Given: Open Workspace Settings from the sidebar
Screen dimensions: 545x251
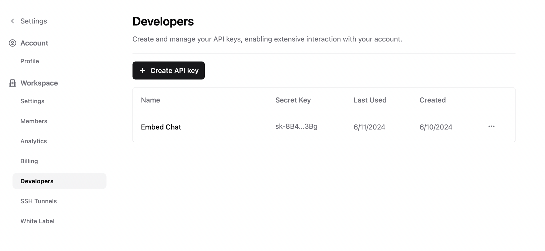Looking at the screenshot, I should [32, 101].
